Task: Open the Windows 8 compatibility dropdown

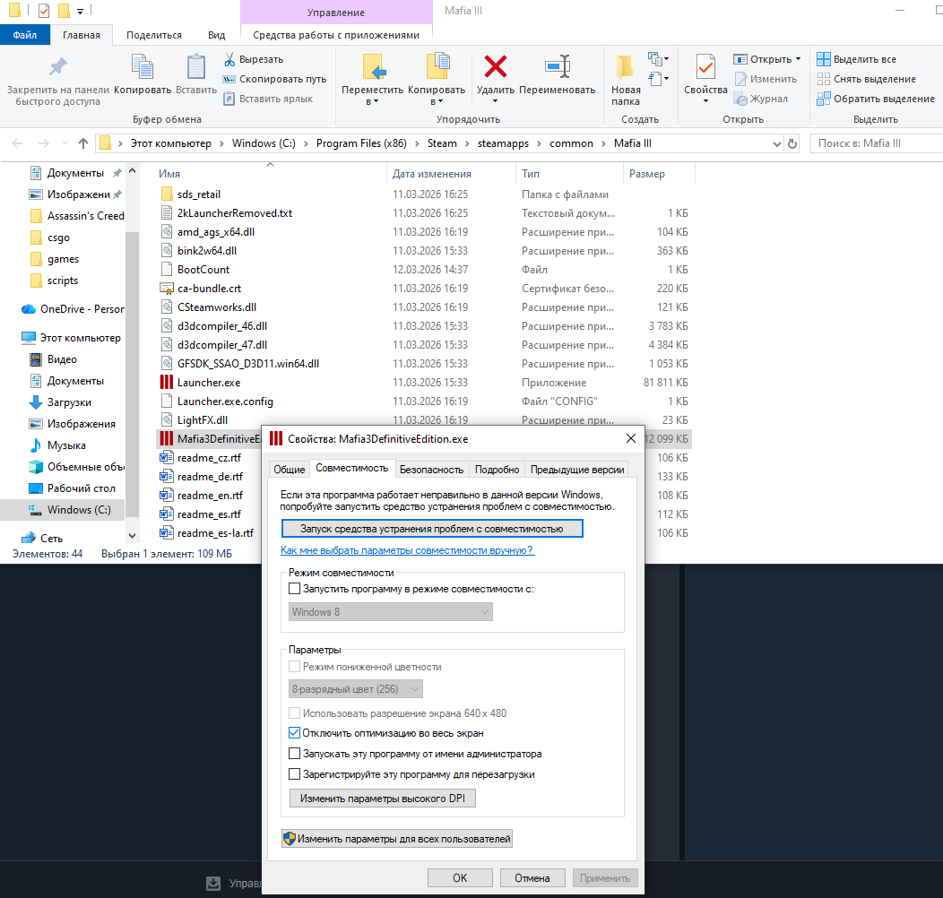Action: coord(390,612)
